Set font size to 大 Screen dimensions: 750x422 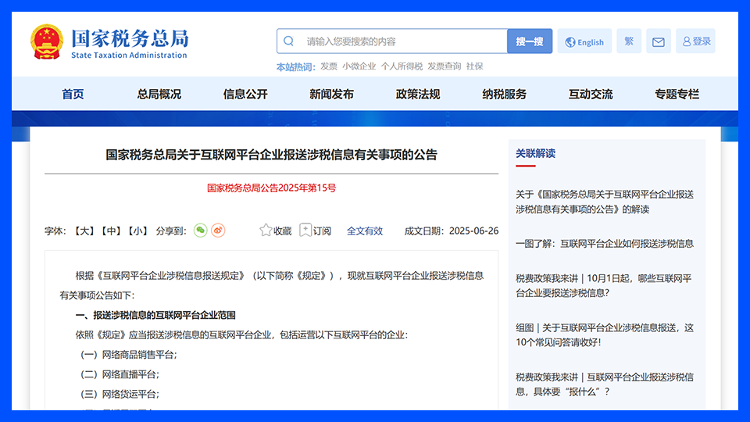[84, 231]
